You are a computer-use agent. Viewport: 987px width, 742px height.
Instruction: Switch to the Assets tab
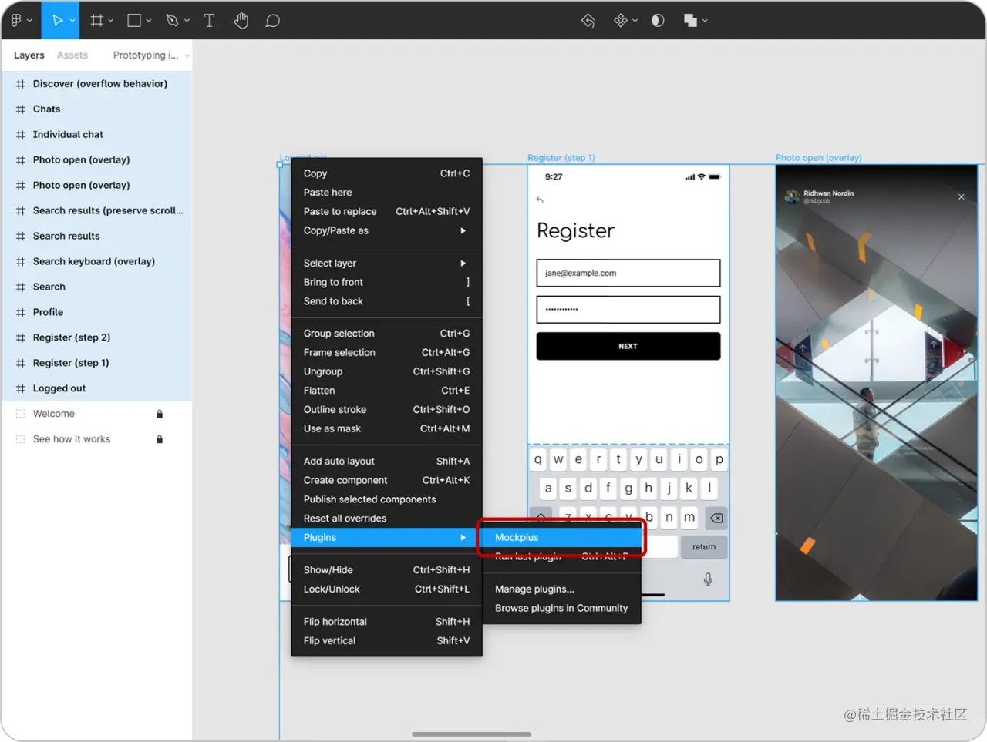click(72, 55)
